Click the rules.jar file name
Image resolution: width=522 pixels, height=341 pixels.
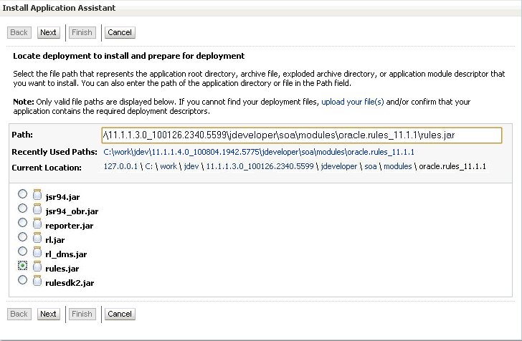coord(62,269)
